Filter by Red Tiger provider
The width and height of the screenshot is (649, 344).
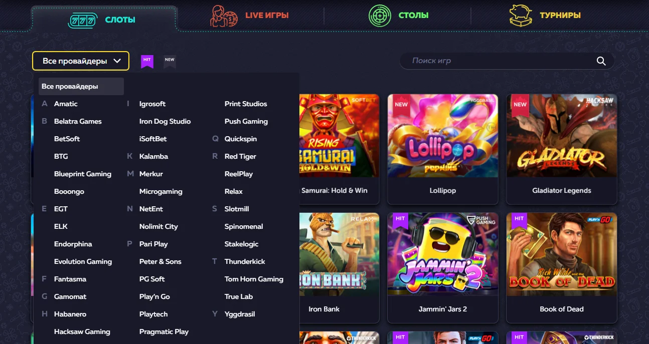click(x=240, y=156)
